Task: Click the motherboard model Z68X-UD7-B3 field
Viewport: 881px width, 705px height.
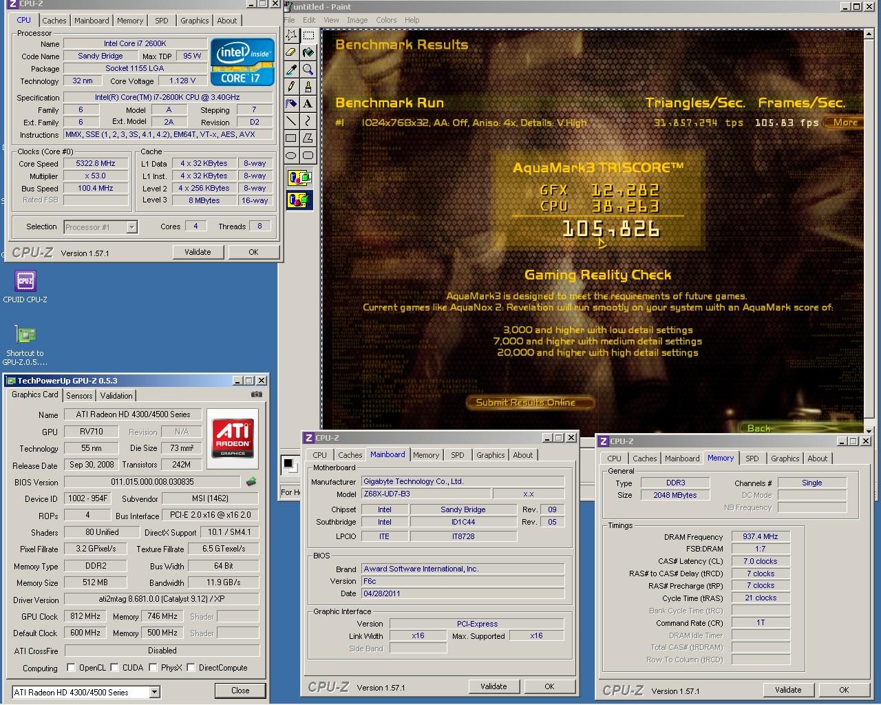Action: (426, 494)
